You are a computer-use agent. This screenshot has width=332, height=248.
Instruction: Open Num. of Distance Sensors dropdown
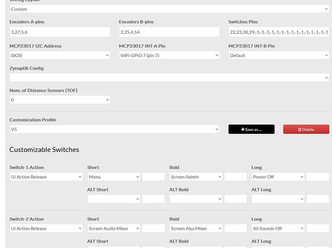click(59, 100)
